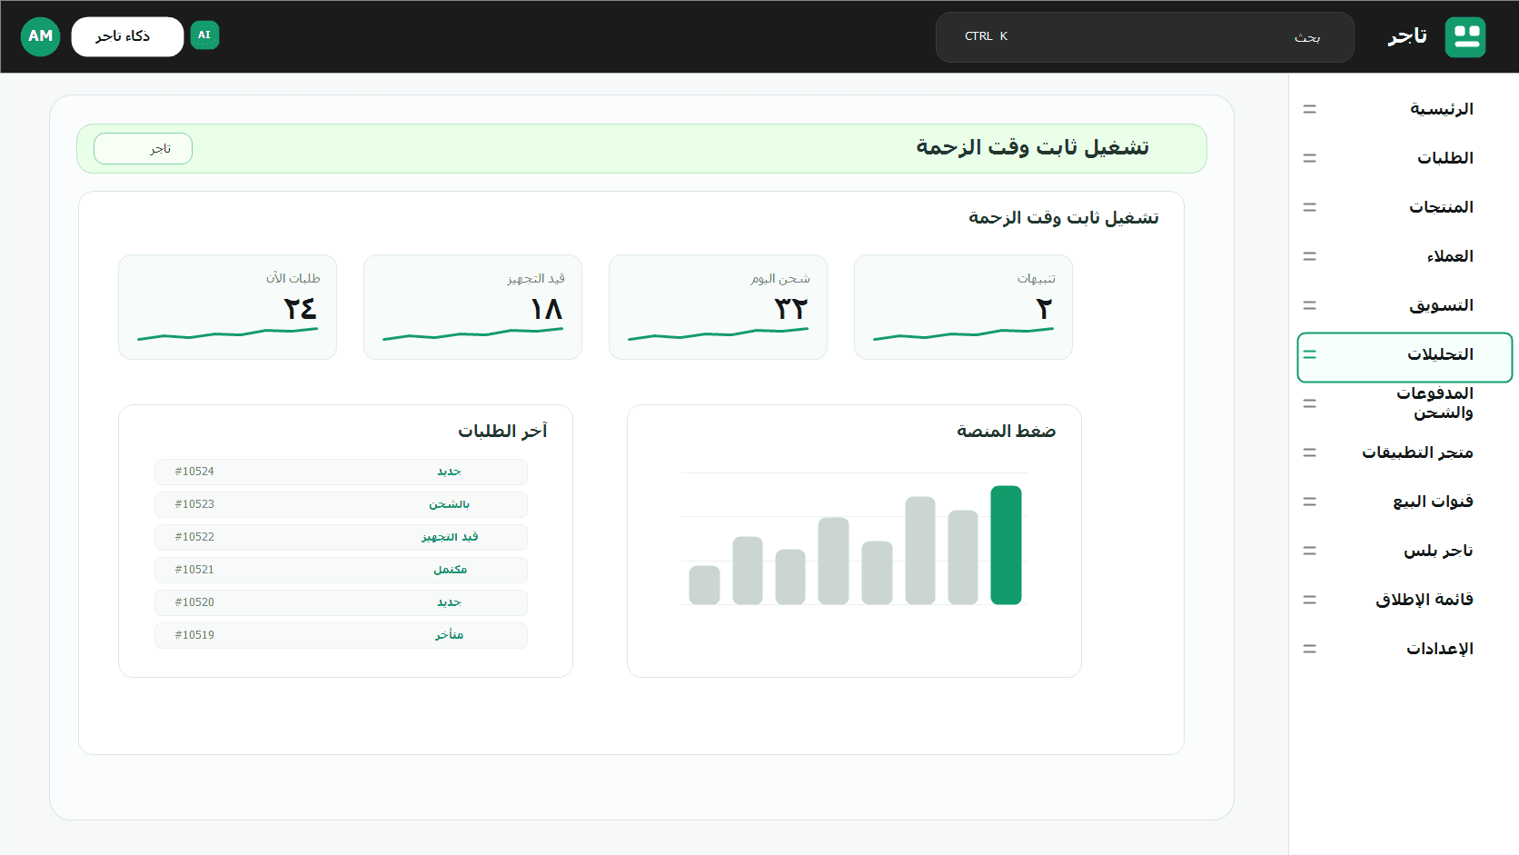Click the آخر الطلبات panel heading
Image resolution: width=1519 pixels, height=855 pixels.
point(502,431)
